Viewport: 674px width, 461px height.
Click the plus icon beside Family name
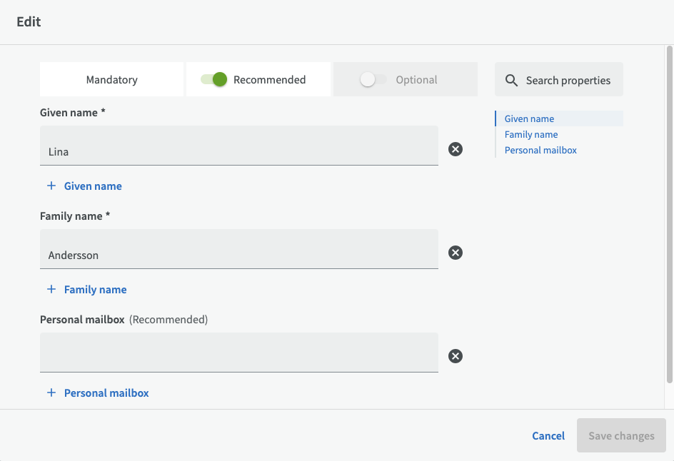click(51, 290)
